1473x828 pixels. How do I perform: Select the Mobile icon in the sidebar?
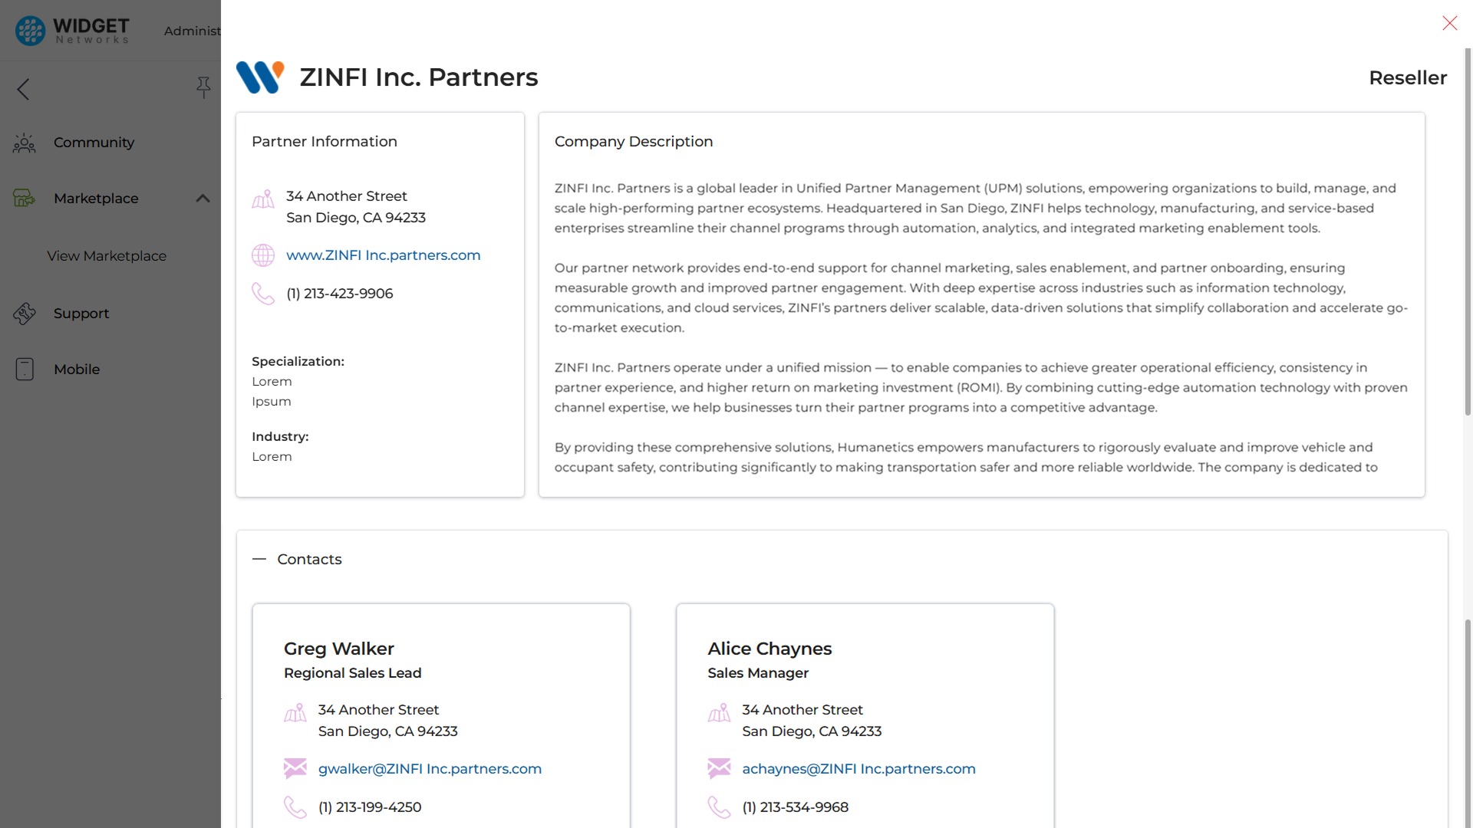pos(24,369)
